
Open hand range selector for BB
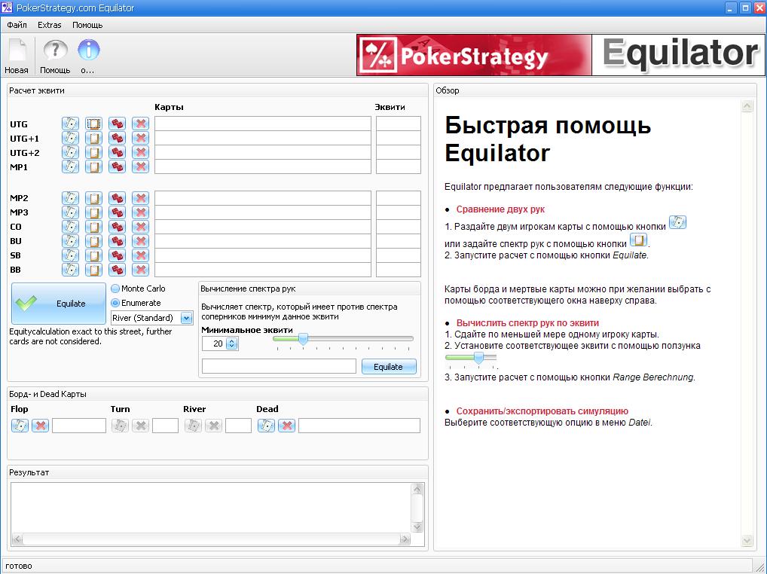point(93,269)
